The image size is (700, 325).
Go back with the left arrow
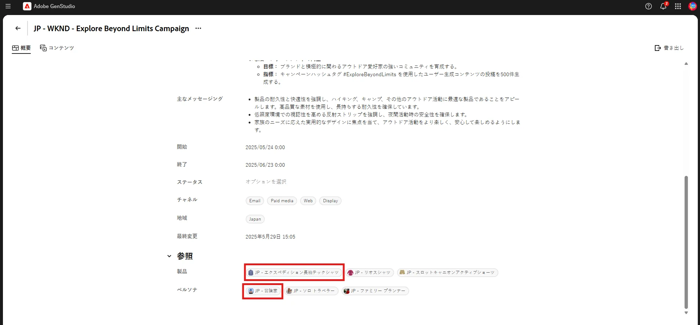[x=18, y=28]
